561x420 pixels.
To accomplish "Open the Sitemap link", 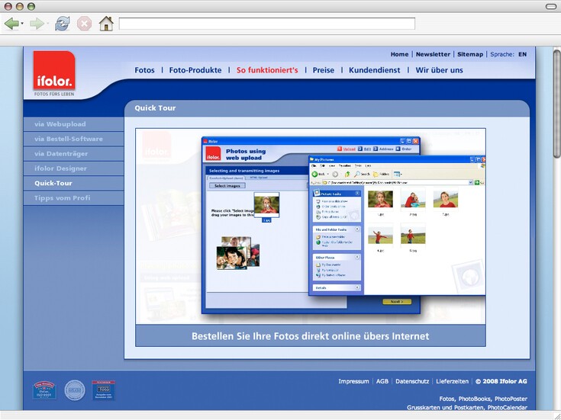I will [x=470, y=54].
